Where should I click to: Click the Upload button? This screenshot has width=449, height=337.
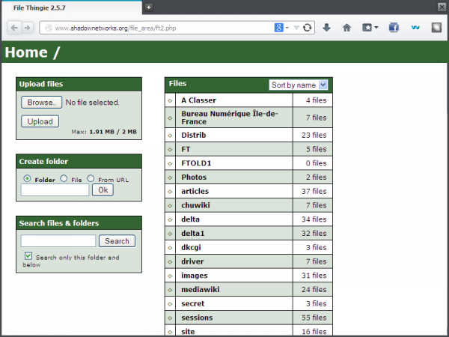40,121
